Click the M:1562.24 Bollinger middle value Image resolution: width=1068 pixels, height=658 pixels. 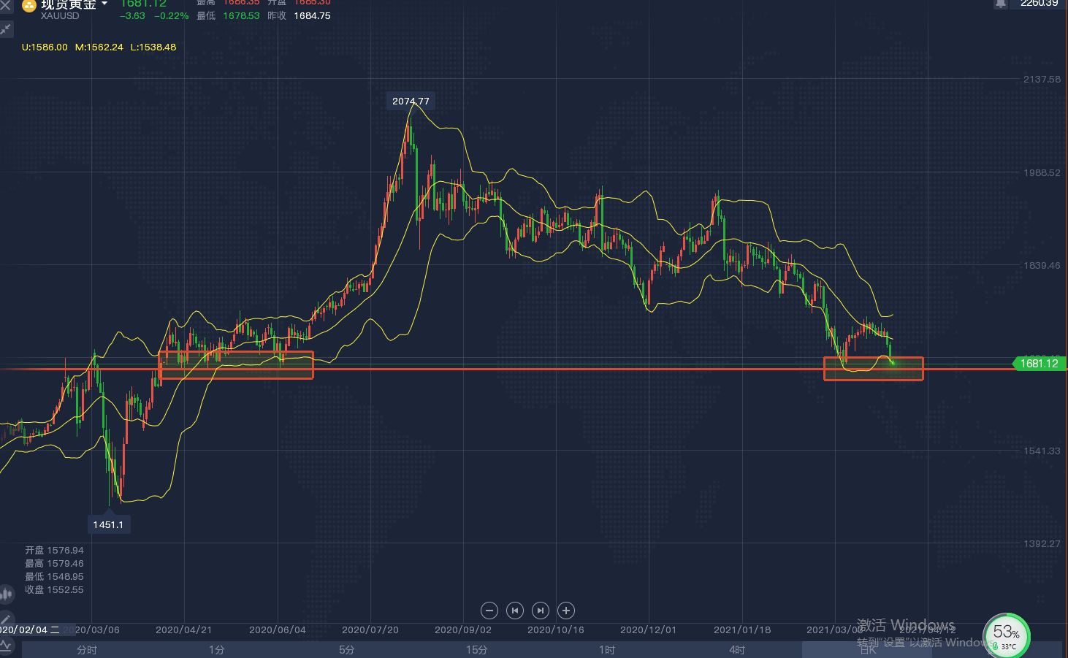[99, 47]
